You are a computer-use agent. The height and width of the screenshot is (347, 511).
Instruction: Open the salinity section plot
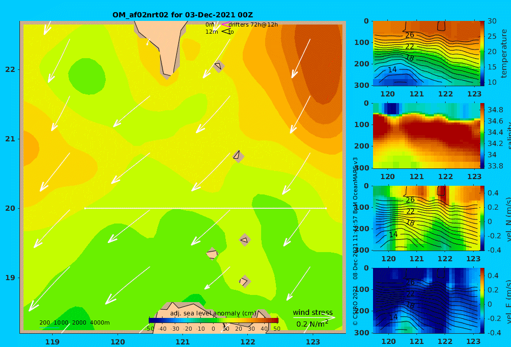(427, 136)
